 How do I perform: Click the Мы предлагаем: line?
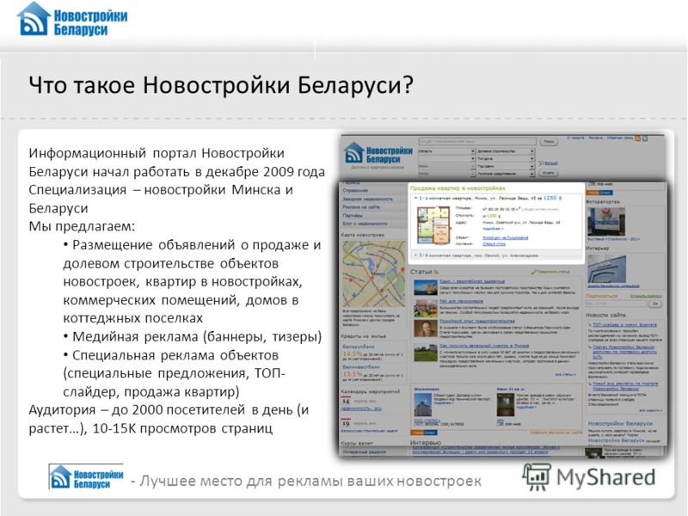click(82, 226)
